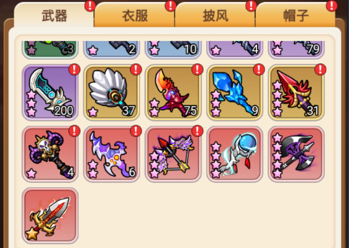Select the purple winged bow weapon
Image resolution: width=349 pixels, height=248 pixels.
pos(173,154)
